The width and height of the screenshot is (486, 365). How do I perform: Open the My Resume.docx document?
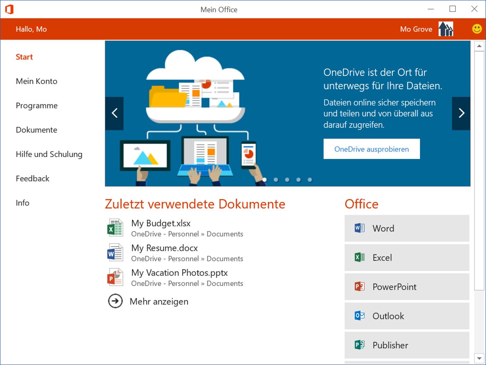click(x=165, y=248)
